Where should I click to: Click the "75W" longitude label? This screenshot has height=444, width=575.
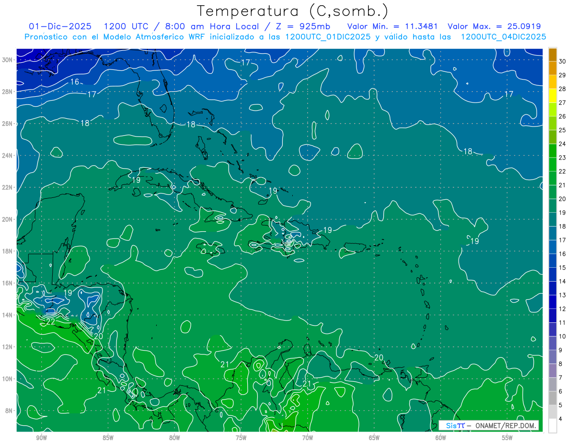pos(241,438)
